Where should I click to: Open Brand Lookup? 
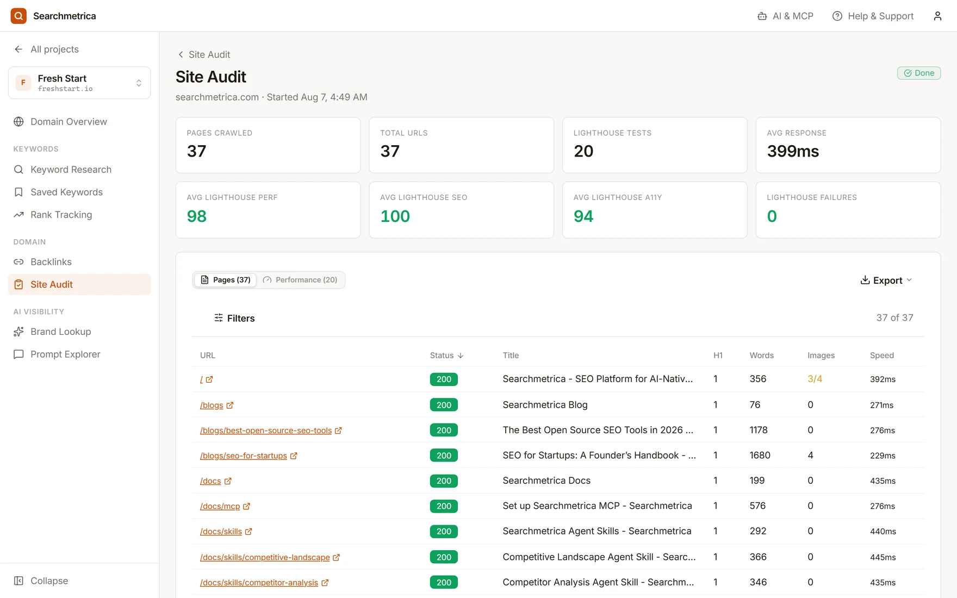79,332
